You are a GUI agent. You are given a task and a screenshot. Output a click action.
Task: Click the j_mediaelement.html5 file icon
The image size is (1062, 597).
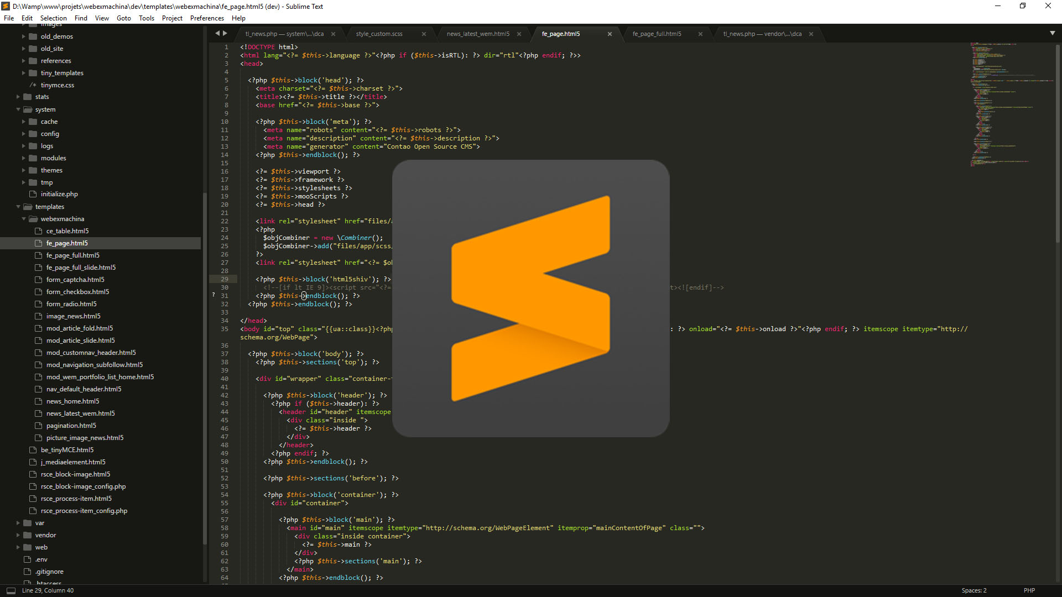tap(33, 462)
